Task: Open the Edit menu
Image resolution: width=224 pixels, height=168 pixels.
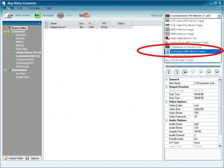Action: (20, 8)
